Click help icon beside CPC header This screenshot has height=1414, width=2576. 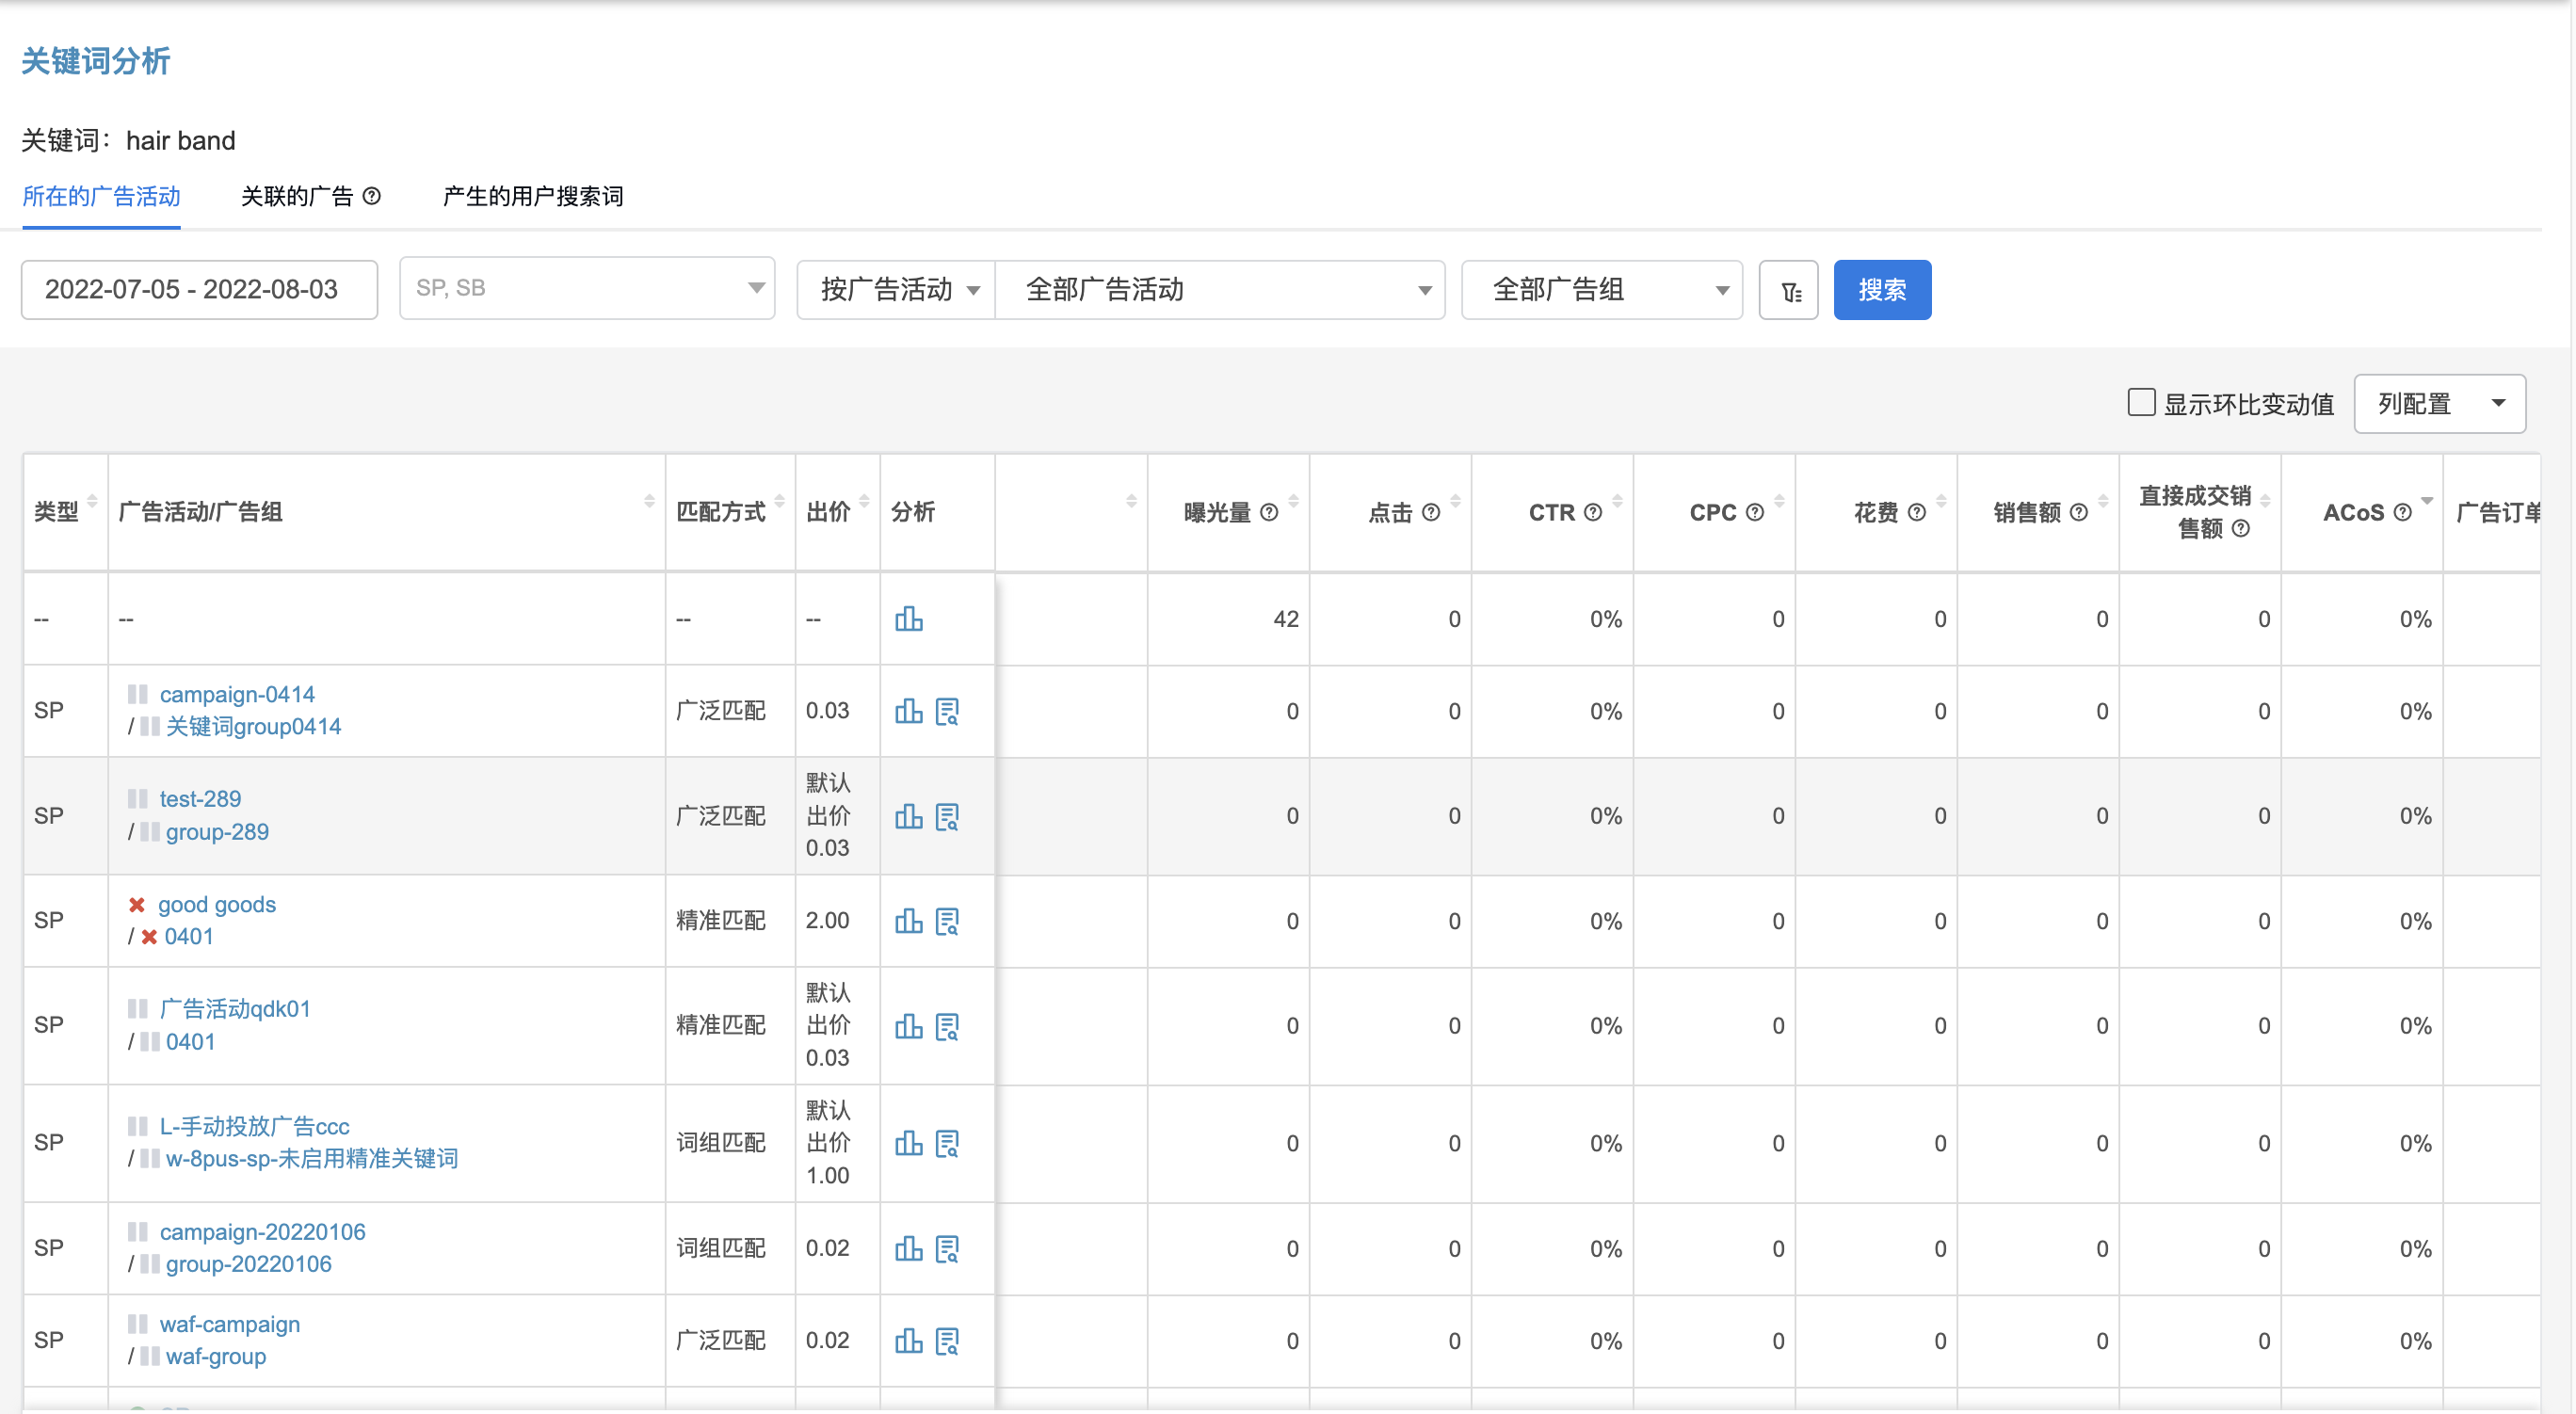(1755, 512)
